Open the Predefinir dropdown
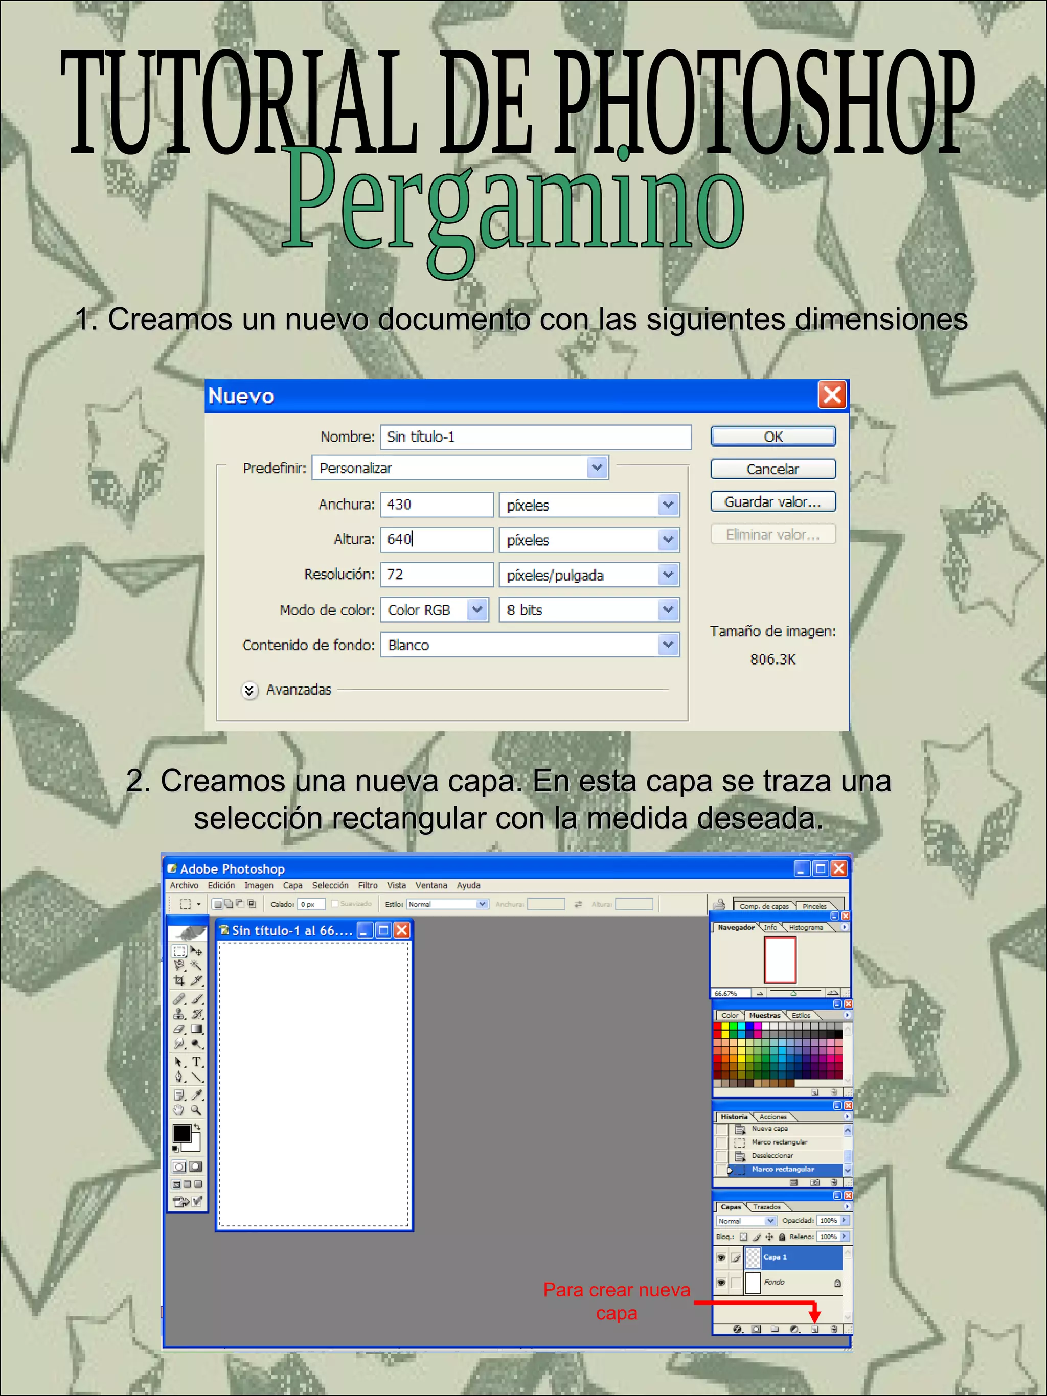The width and height of the screenshot is (1047, 1396). point(597,468)
